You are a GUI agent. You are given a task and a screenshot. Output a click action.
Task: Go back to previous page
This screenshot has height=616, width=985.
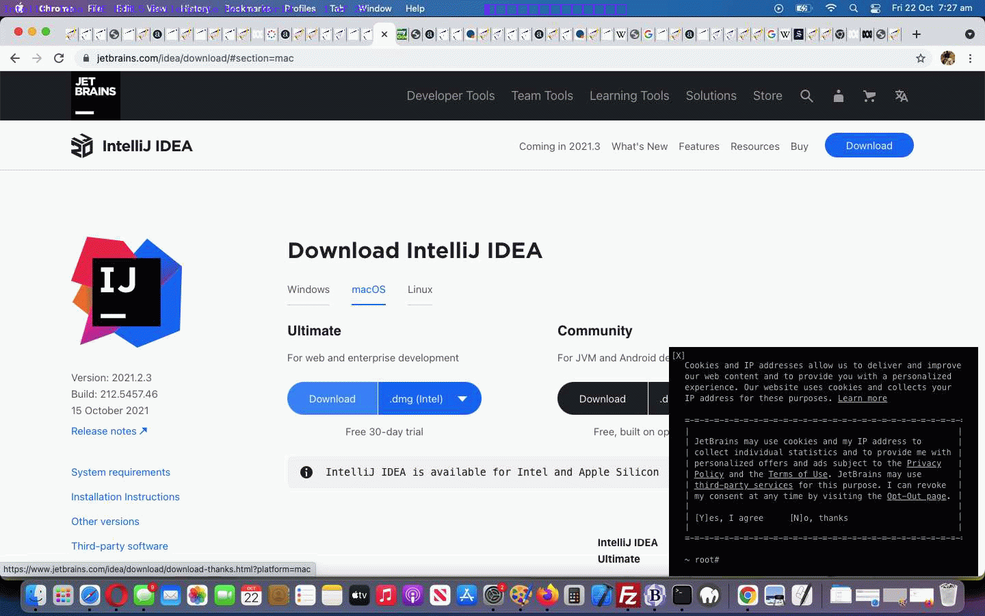coord(15,58)
